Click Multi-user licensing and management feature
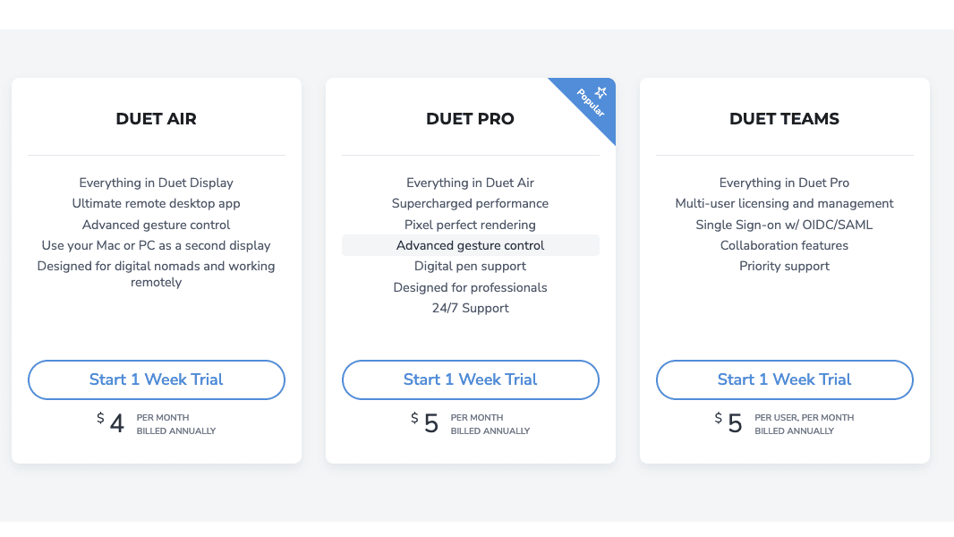 [784, 203]
